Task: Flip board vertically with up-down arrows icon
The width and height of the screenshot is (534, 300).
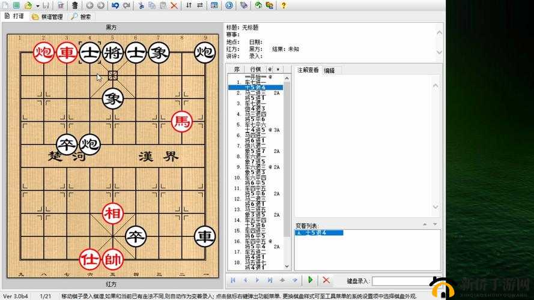Action: point(189,5)
